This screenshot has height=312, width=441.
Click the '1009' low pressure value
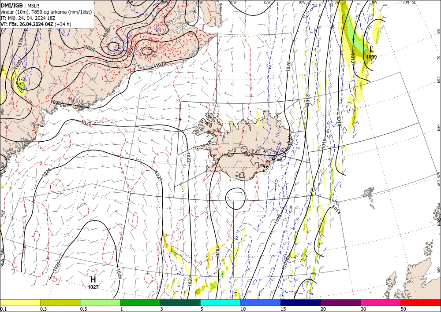[x=371, y=57]
